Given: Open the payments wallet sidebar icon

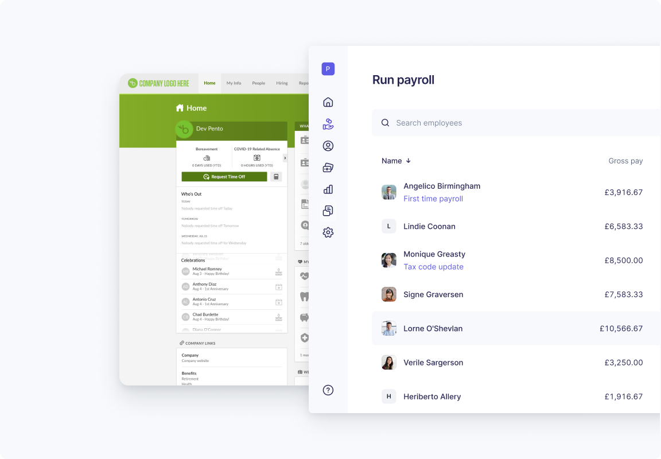Looking at the screenshot, I should (x=328, y=168).
